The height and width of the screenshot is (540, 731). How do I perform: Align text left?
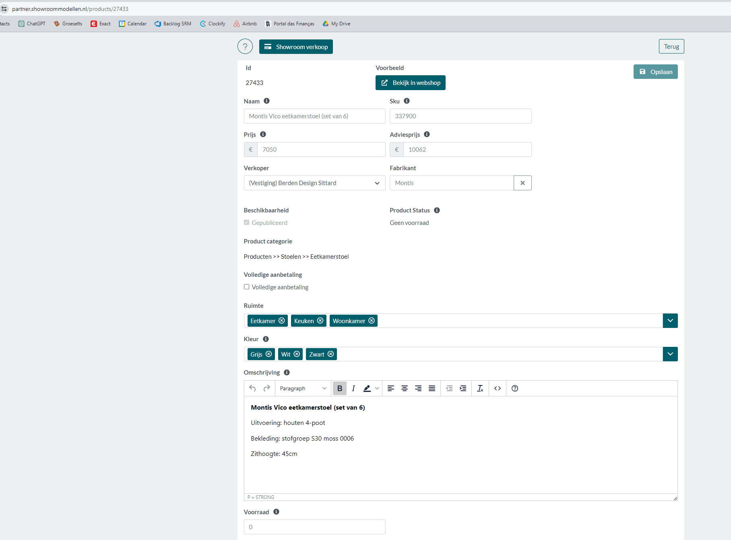[391, 388]
